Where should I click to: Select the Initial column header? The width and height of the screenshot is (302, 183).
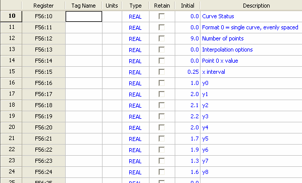[187, 6]
